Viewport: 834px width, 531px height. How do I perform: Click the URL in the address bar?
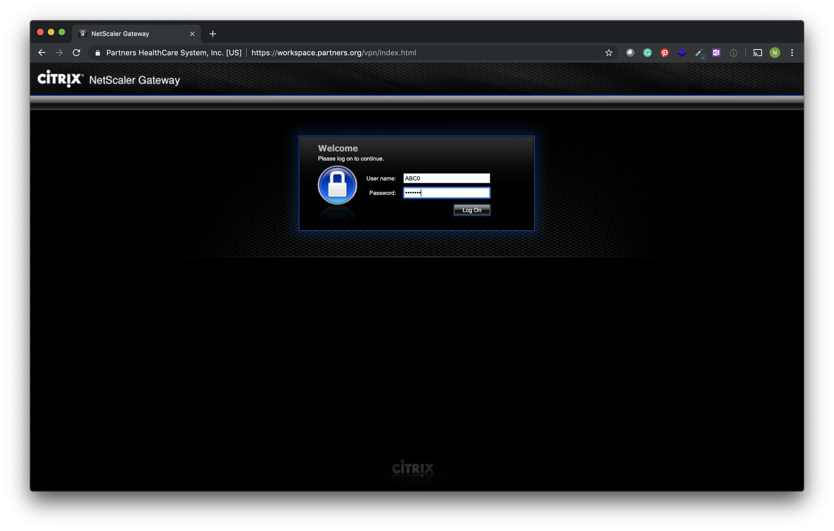pos(333,53)
